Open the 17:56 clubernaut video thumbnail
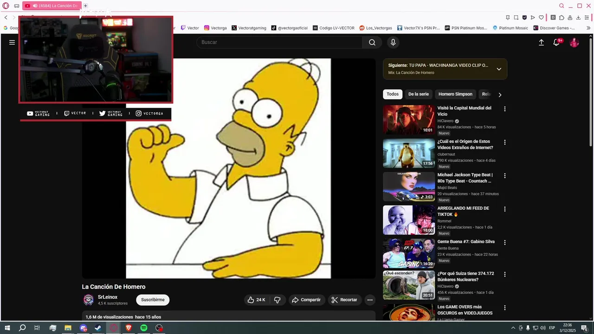Screen dimensions: 594x334 point(409,153)
